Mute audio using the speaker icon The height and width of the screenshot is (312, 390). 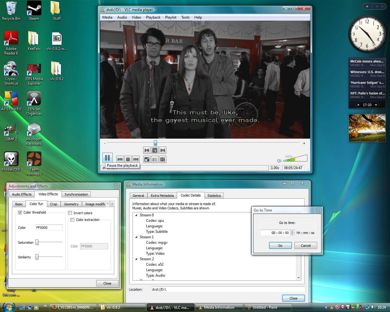click(279, 160)
